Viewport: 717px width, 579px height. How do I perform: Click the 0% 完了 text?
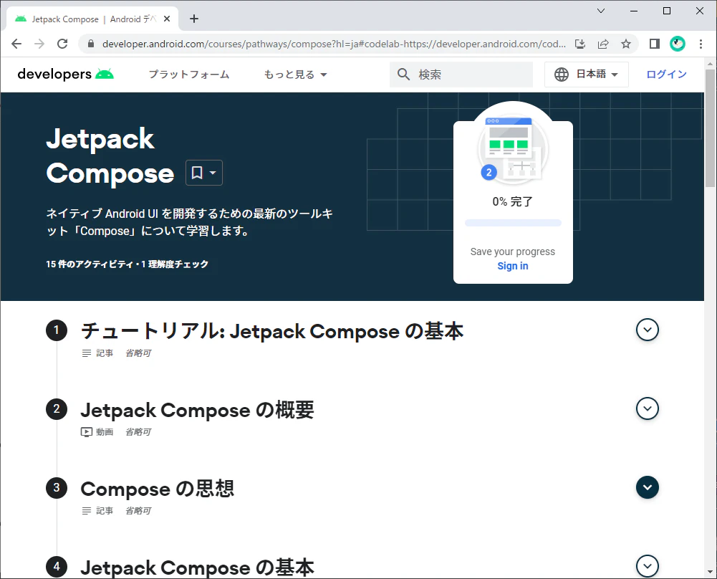point(513,201)
